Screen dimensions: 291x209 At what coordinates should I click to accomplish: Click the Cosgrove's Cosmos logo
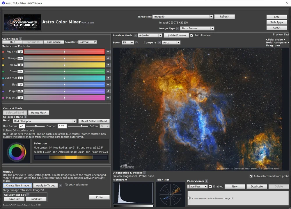22,22
